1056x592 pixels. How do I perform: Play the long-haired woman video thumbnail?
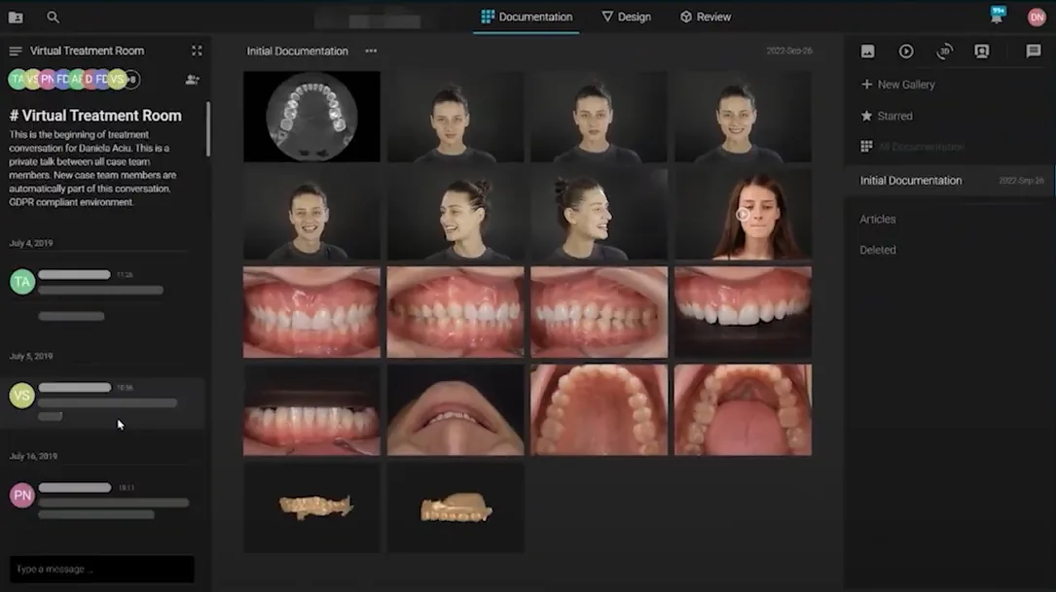click(743, 214)
